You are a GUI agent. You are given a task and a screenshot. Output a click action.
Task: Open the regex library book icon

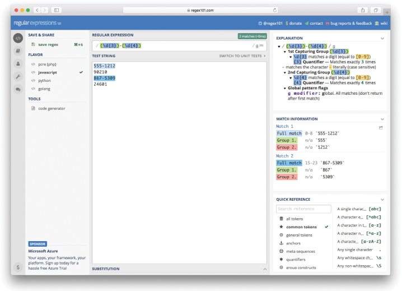(x=18, y=51)
